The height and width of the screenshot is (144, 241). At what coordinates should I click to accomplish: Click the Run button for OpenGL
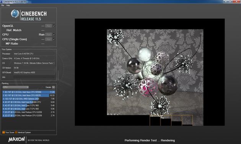(49, 26)
